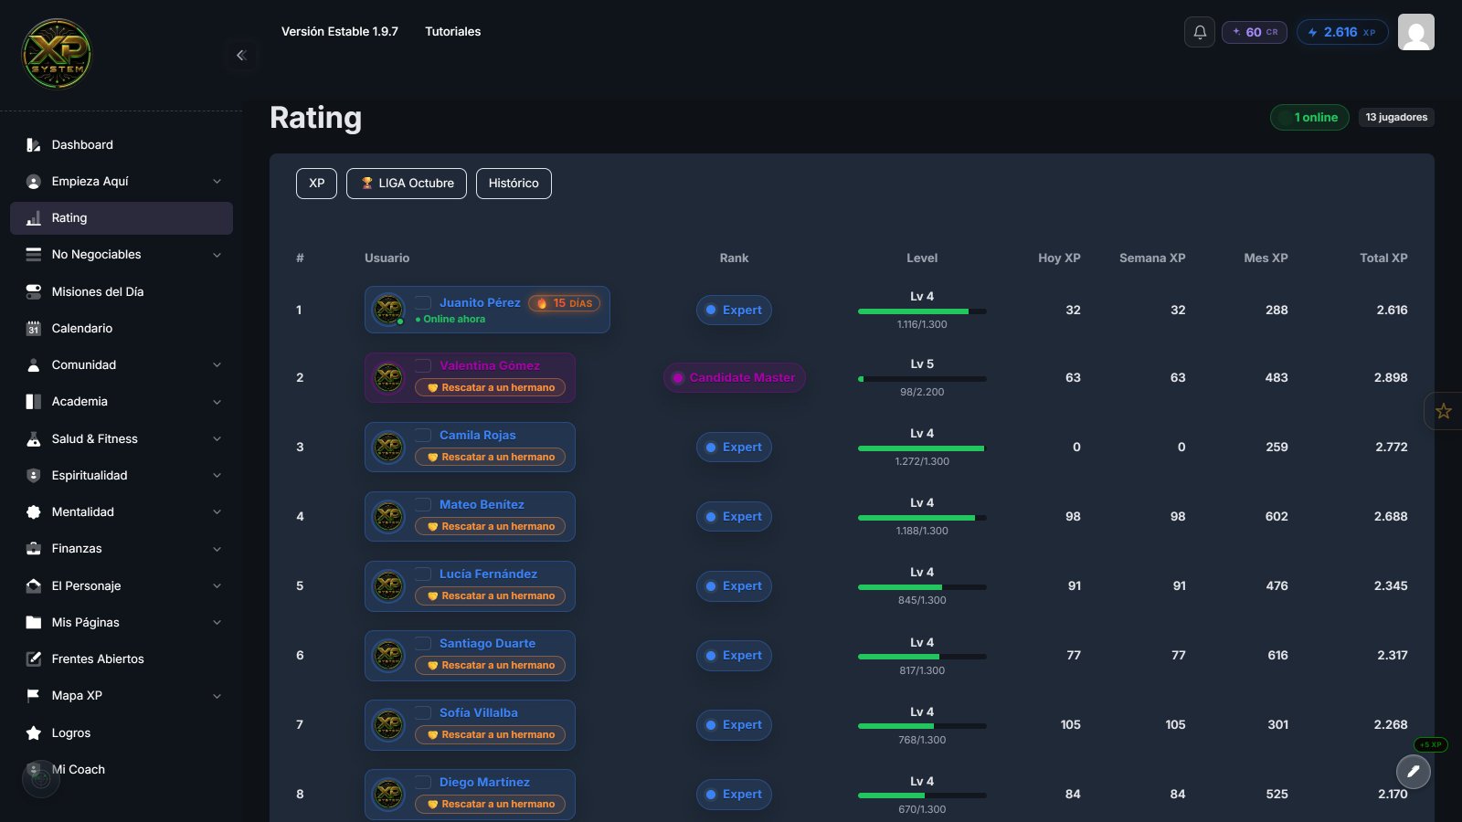The width and height of the screenshot is (1462, 822).
Task: Open user profile avatar at top right
Action: [1416, 32]
